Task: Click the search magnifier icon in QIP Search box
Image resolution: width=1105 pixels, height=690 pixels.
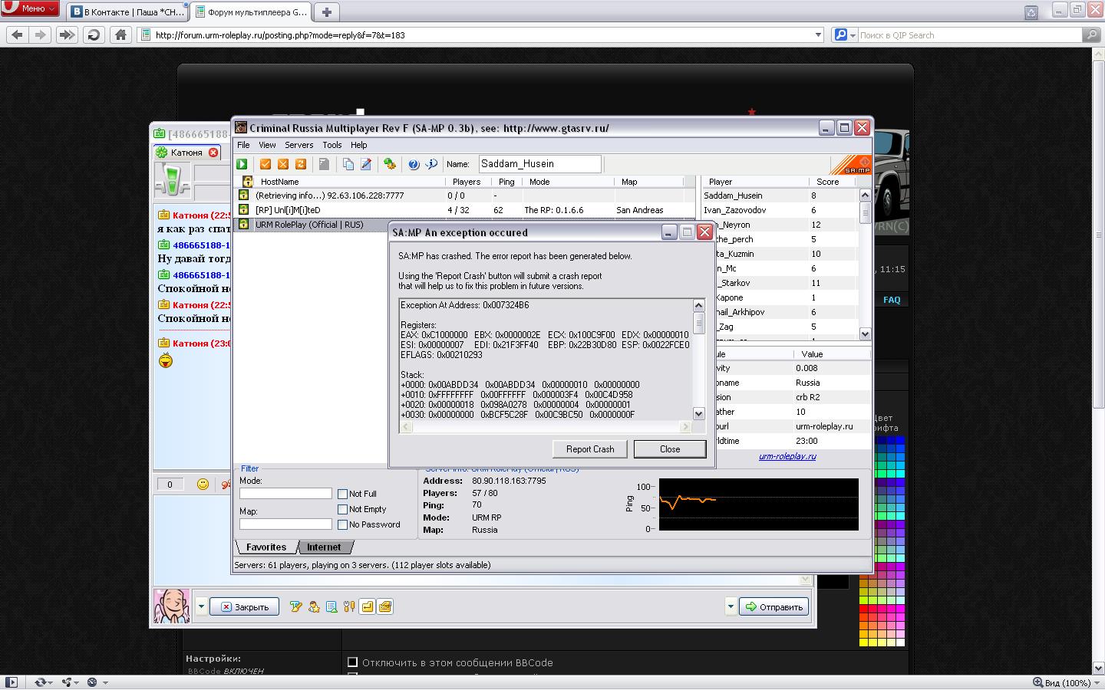Action: point(1091,34)
